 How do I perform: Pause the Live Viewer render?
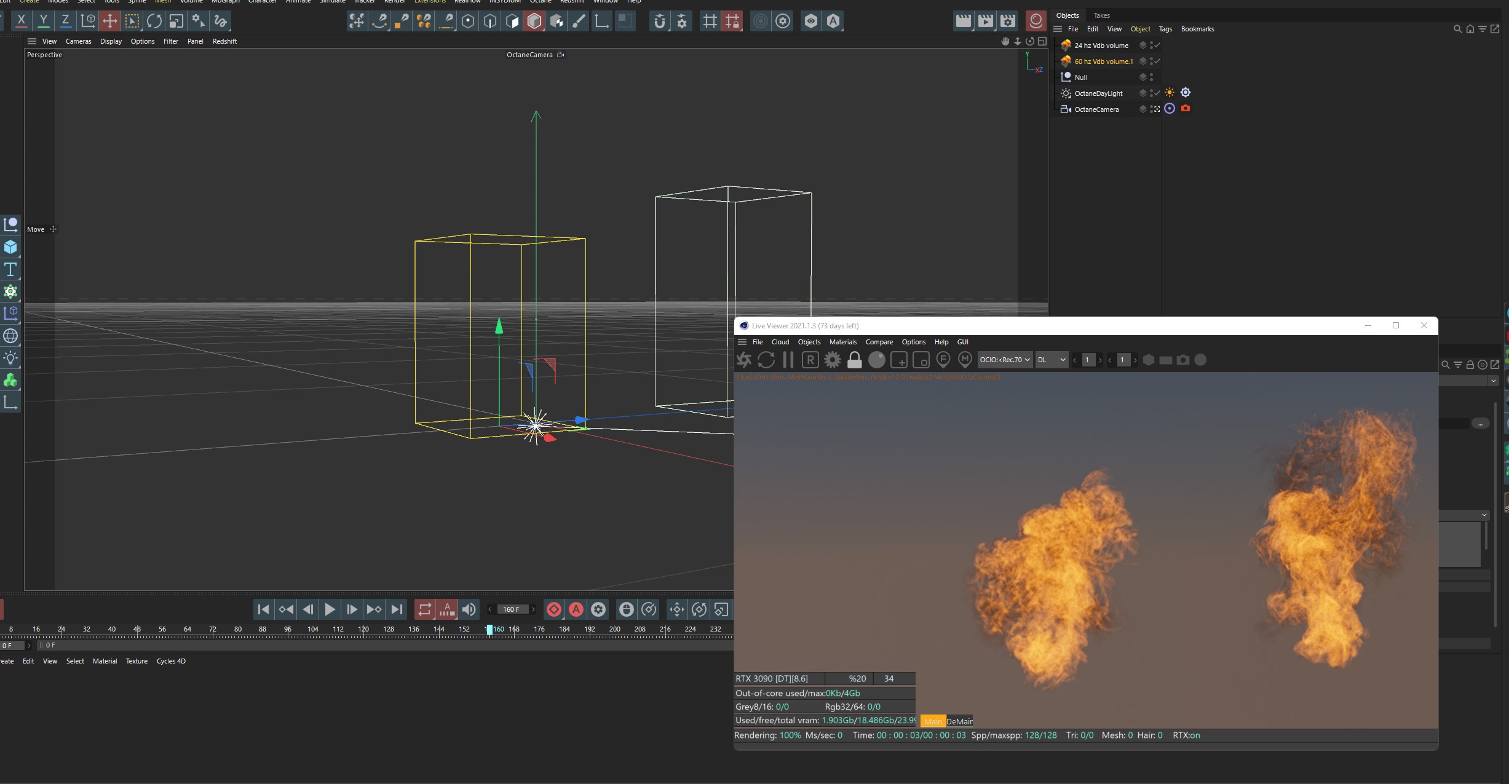click(x=788, y=360)
